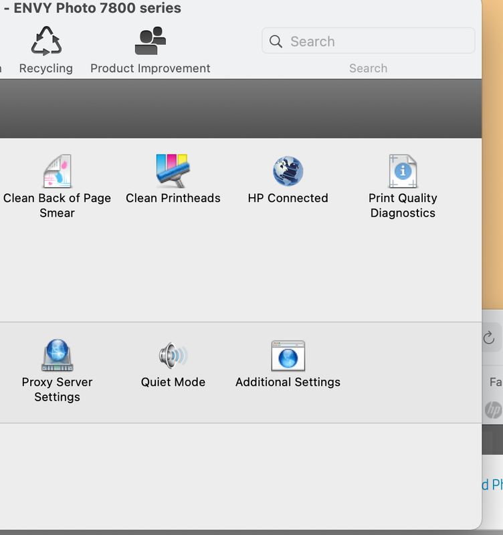
Task: Select the Product Improvement toolbar label
Action: pyautogui.click(x=150, y=68)
